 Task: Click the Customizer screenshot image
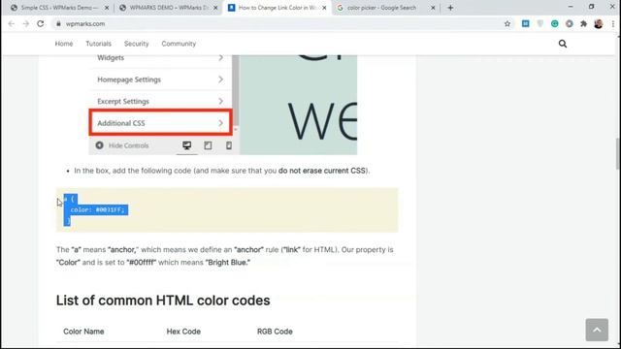pos(223,105)
